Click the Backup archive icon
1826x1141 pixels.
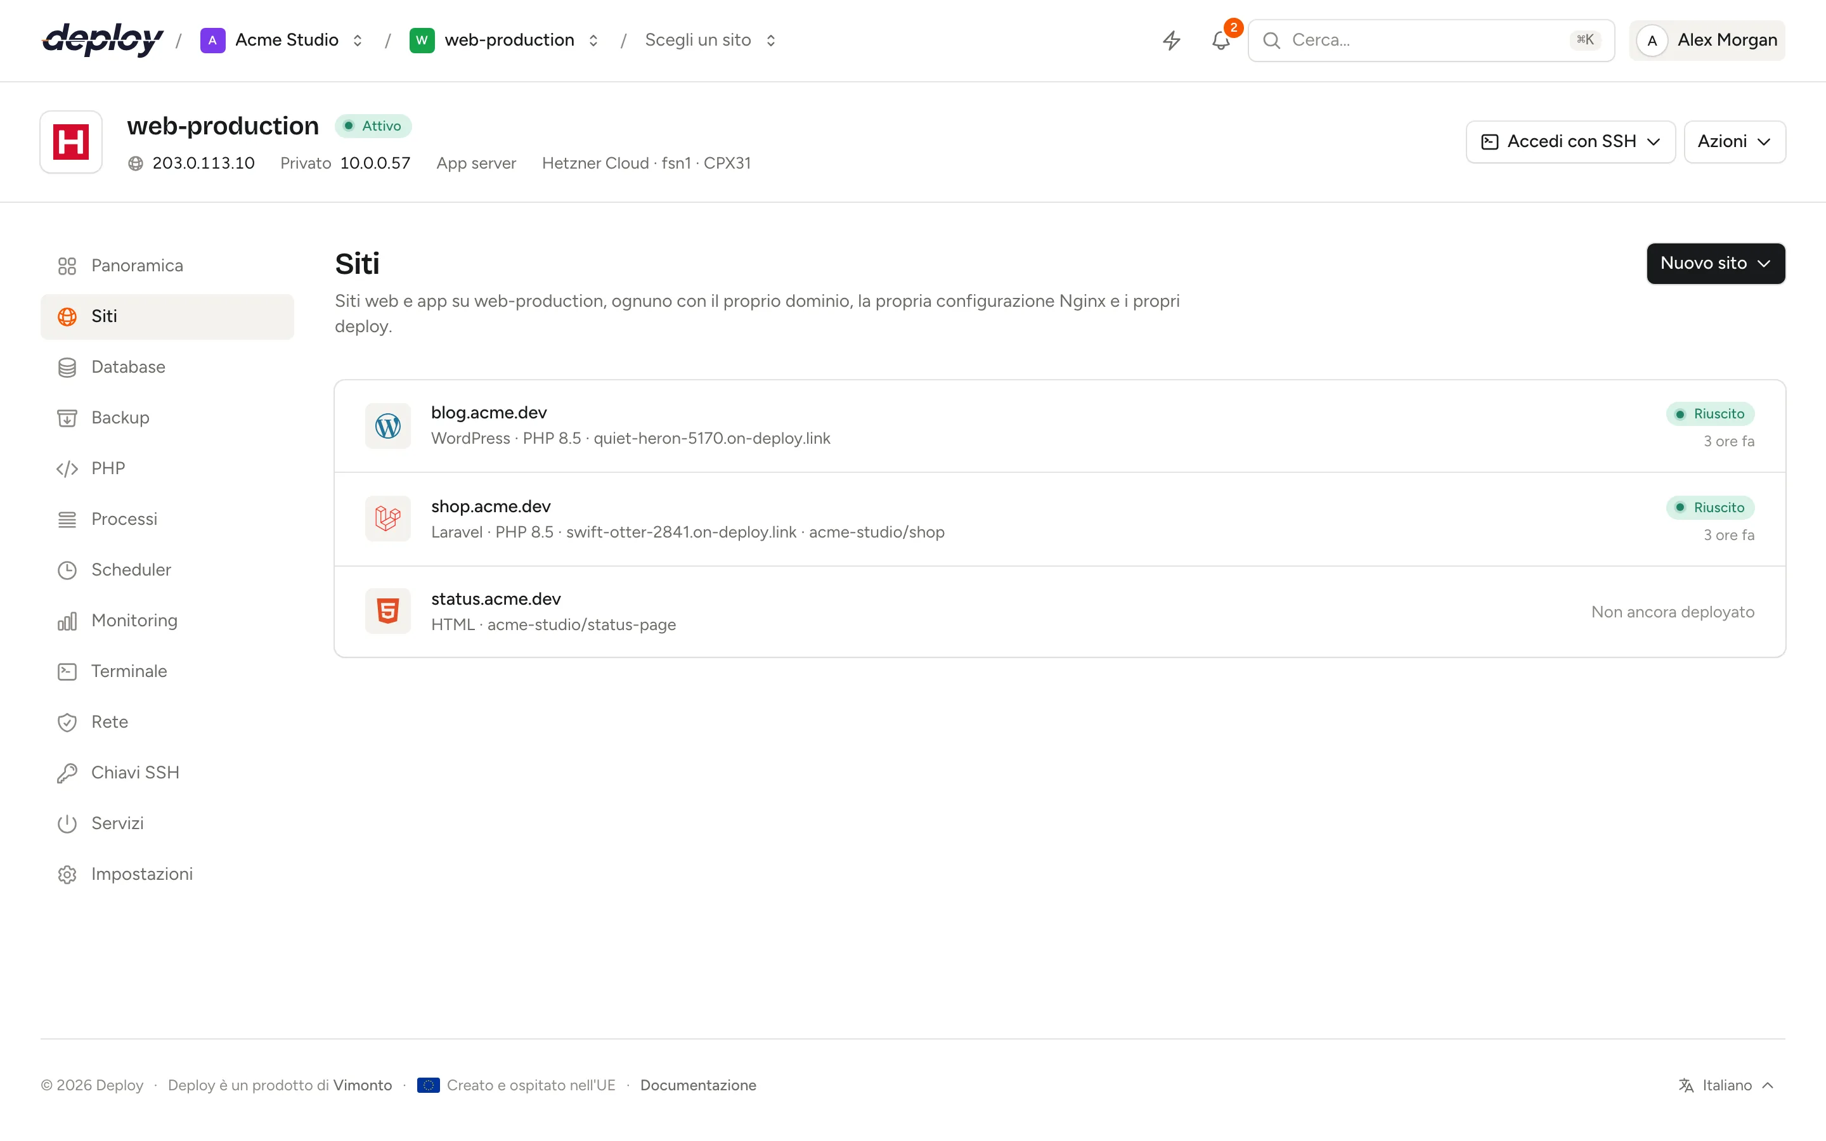pyautogui.click(x=67, y=418)
